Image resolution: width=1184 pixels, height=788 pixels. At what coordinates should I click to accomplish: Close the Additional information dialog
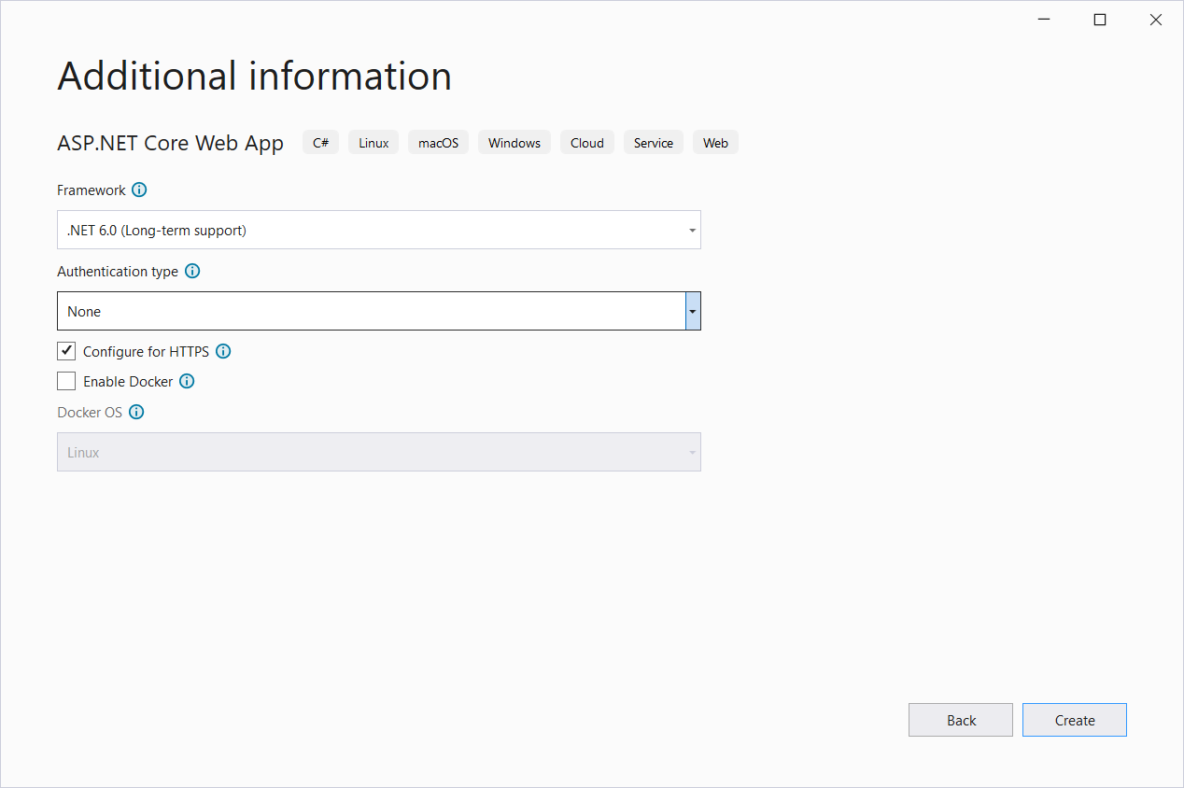pyautogui.click(x=1156, y=20)
